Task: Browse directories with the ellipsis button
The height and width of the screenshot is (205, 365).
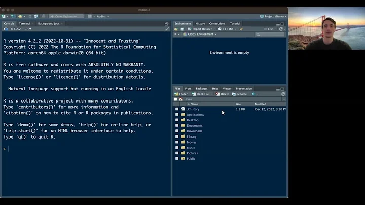Action: (284, 99)
